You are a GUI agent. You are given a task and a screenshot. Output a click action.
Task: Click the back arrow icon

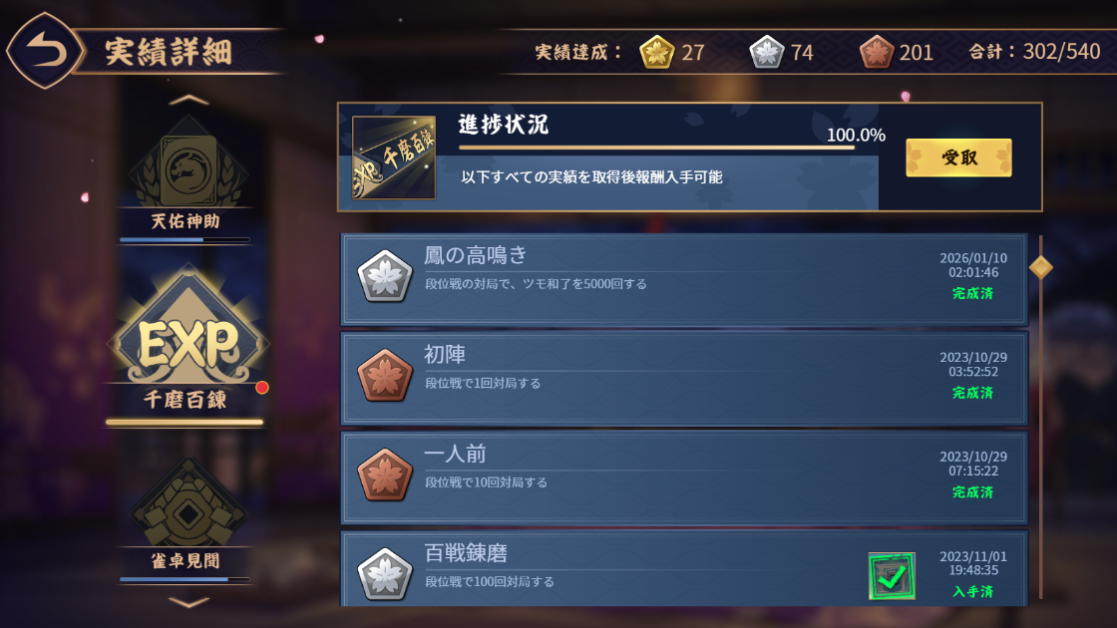(46, 51)
